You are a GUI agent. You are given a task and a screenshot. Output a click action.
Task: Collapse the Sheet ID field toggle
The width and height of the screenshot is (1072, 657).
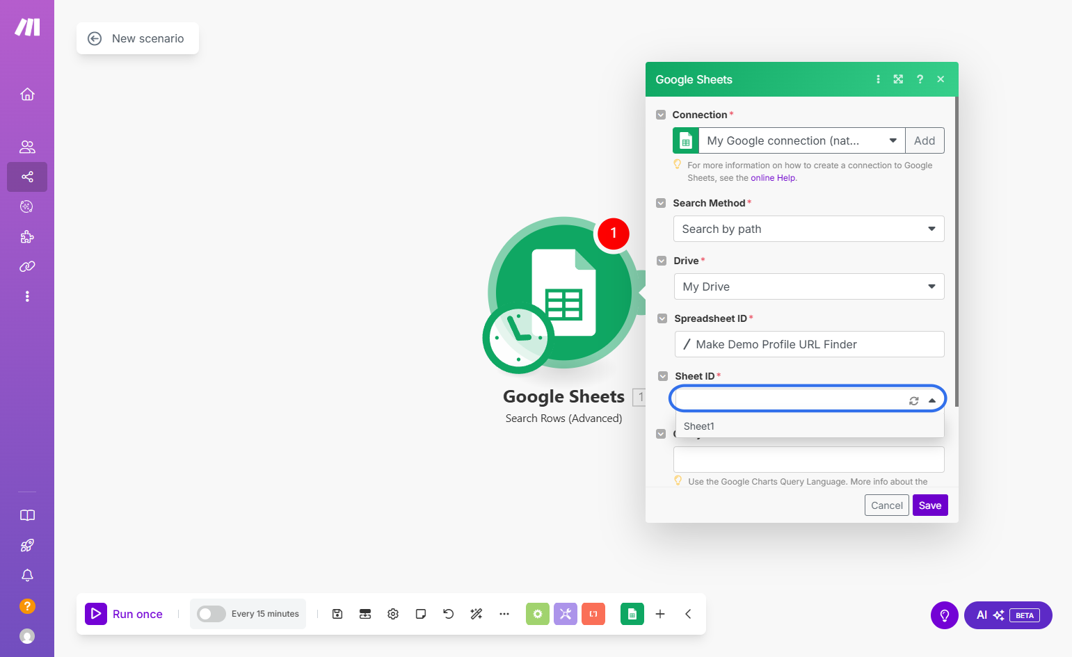coord(663,376)
